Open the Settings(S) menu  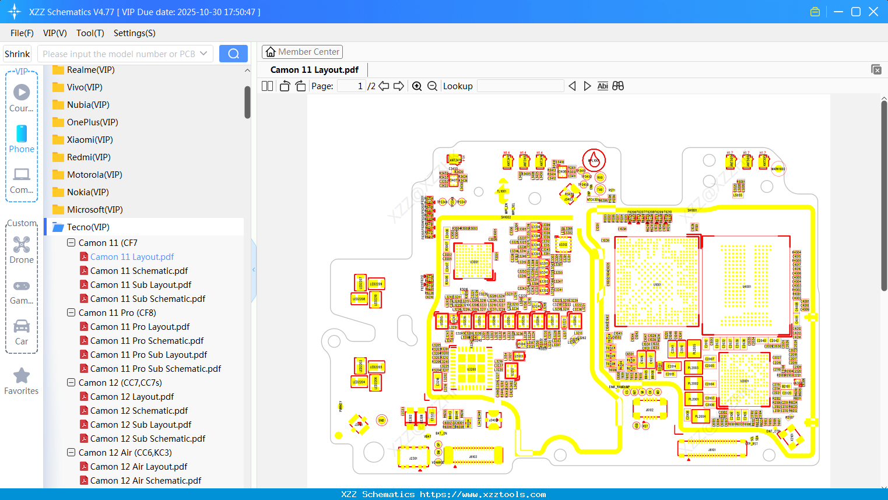point(135,33)
